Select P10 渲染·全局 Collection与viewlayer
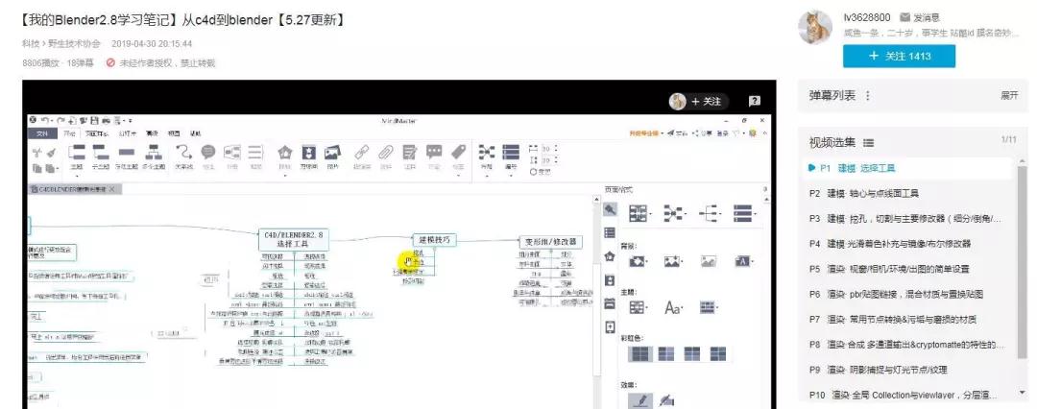This screenshot has height=409, width=1037. (x=905, y=395)
